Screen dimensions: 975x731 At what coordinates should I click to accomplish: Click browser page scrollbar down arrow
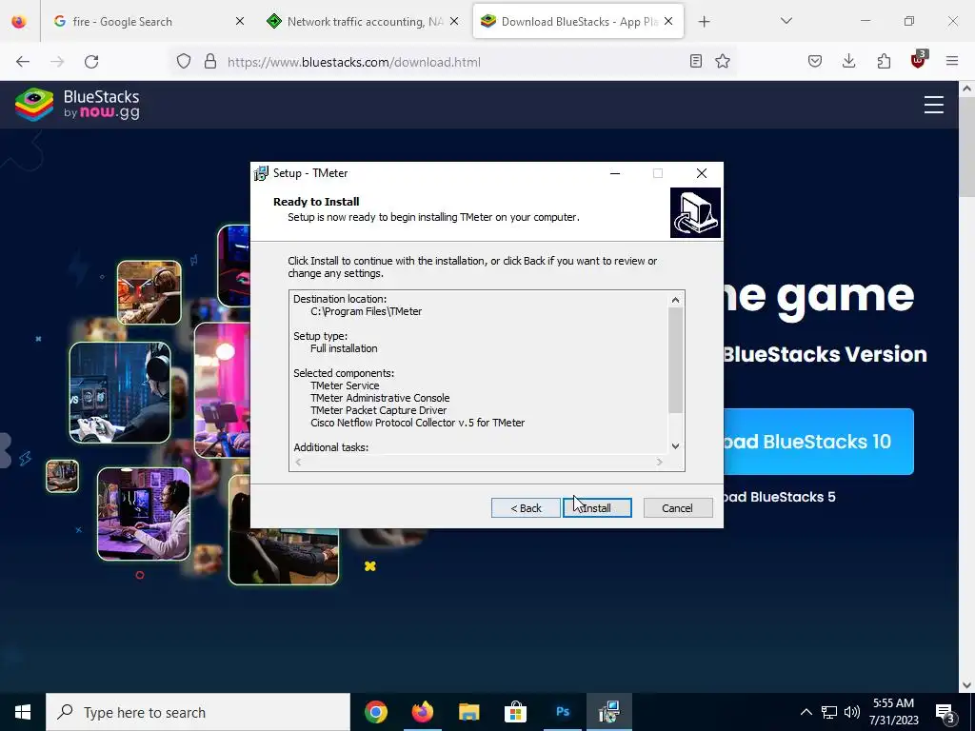click(967, 685)
